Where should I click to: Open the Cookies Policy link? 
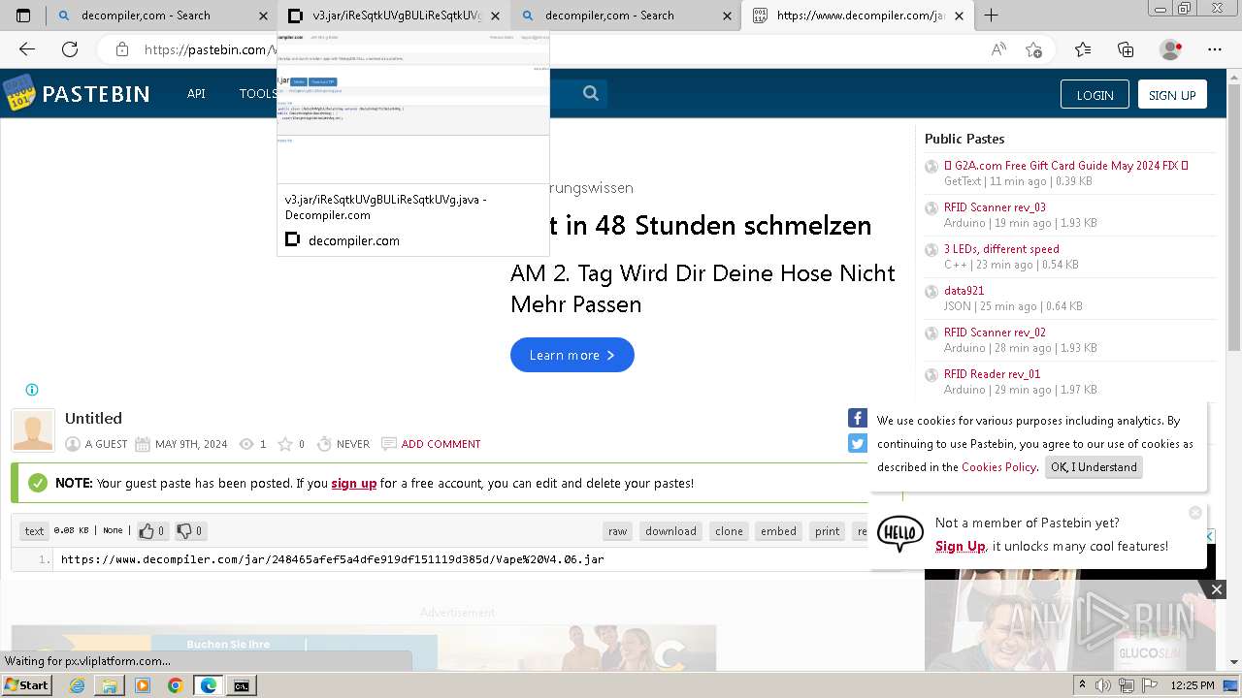coord(998,467)
